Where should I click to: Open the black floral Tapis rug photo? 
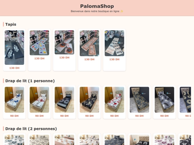(x=14, y=48)
